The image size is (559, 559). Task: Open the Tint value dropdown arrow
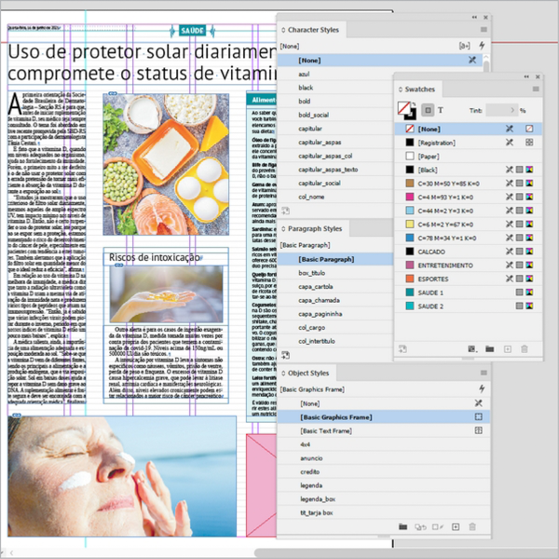(x=512, y=110)
